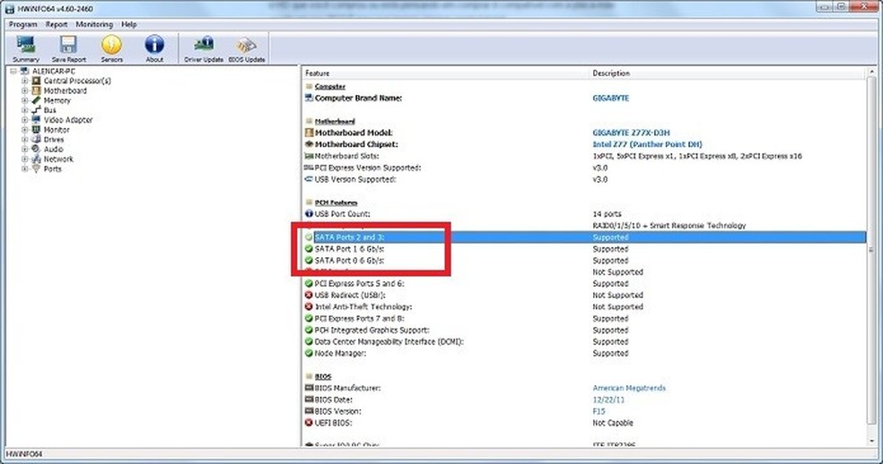883x464 pixels.
Task: Open the Monitoring menu
Action: (x=94, y=25)
